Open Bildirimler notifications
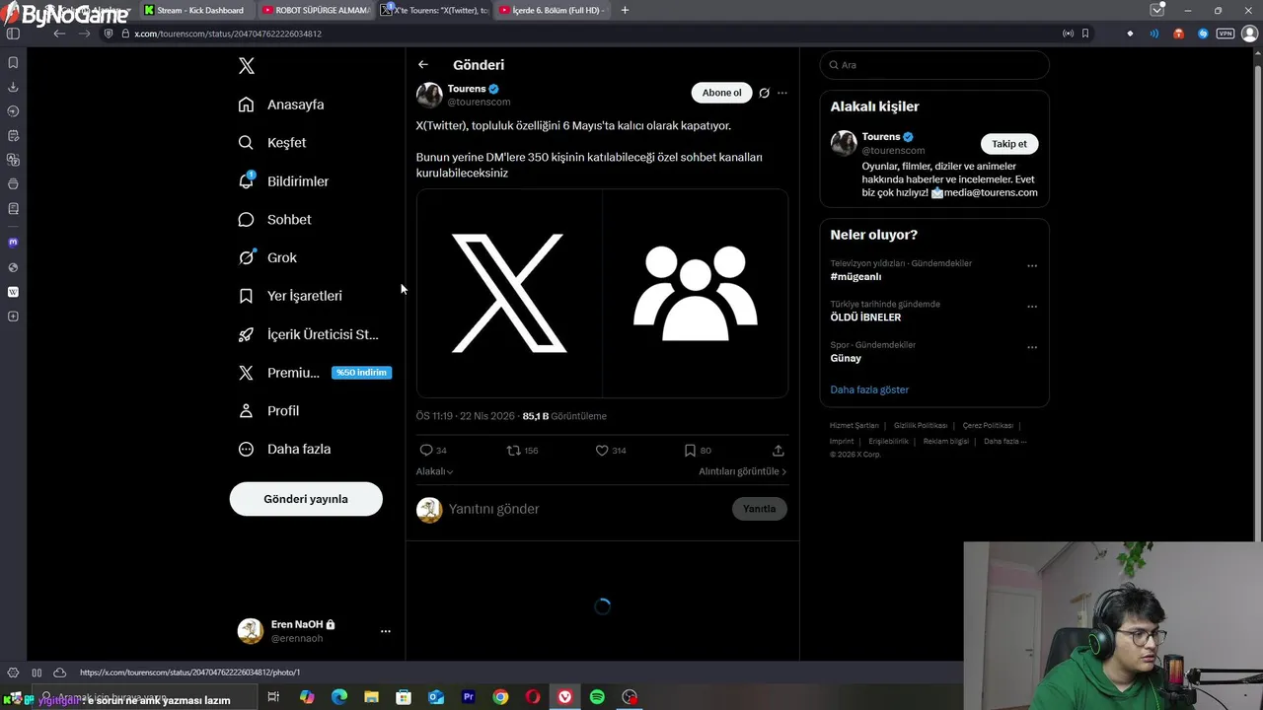This screenshot has width=1263, height=710. point(284,181)
